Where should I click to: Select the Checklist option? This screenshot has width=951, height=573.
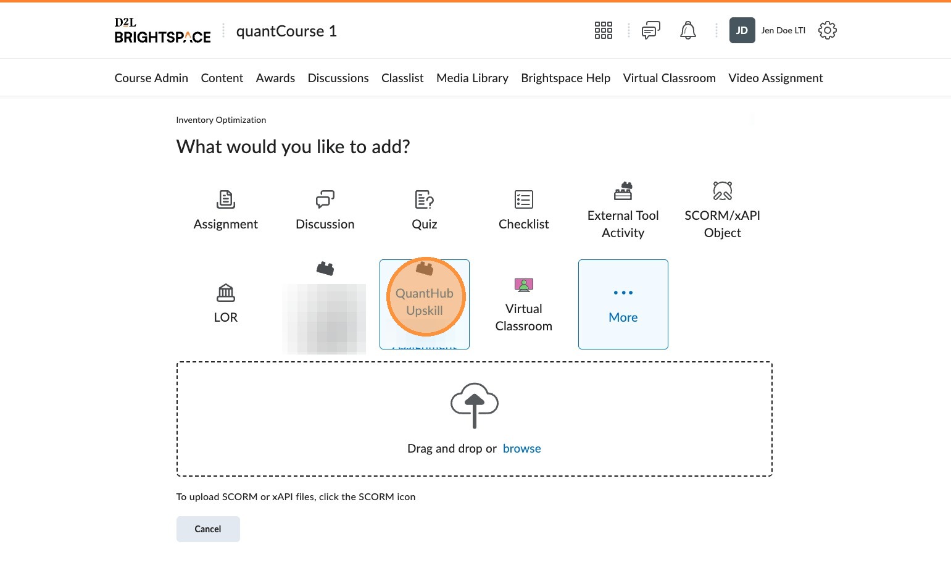[523, 211]
